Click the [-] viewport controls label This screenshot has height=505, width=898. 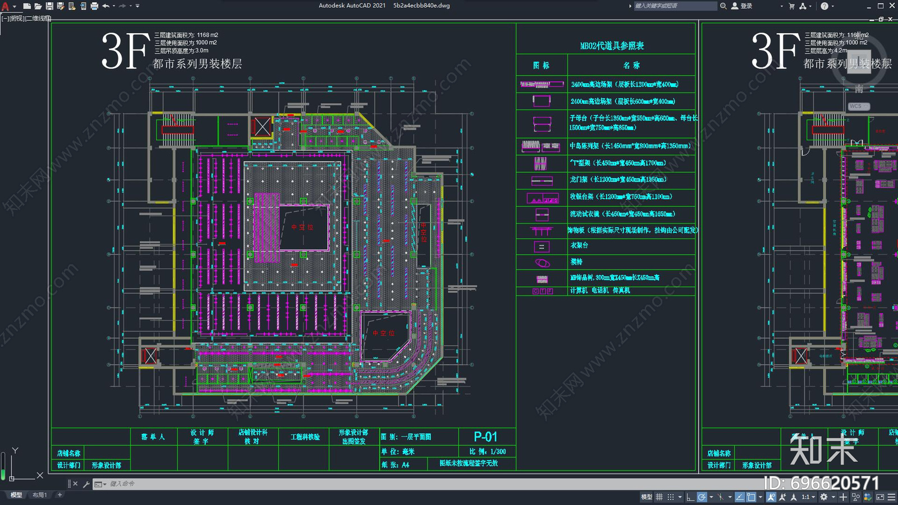coord(5,19)
